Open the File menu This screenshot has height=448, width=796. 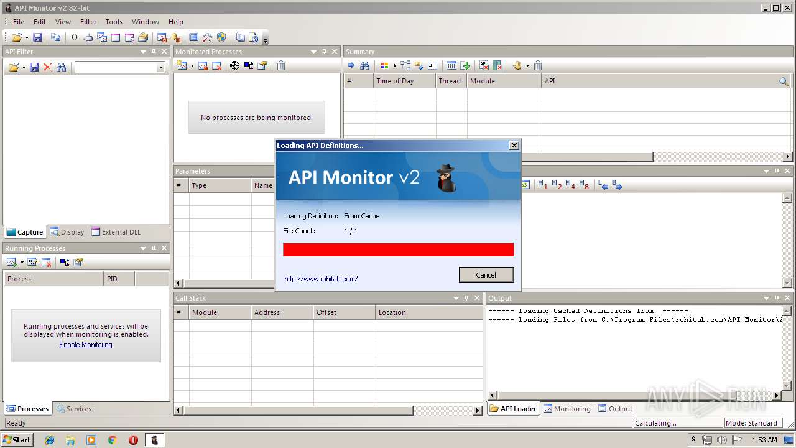coord(19,22)
